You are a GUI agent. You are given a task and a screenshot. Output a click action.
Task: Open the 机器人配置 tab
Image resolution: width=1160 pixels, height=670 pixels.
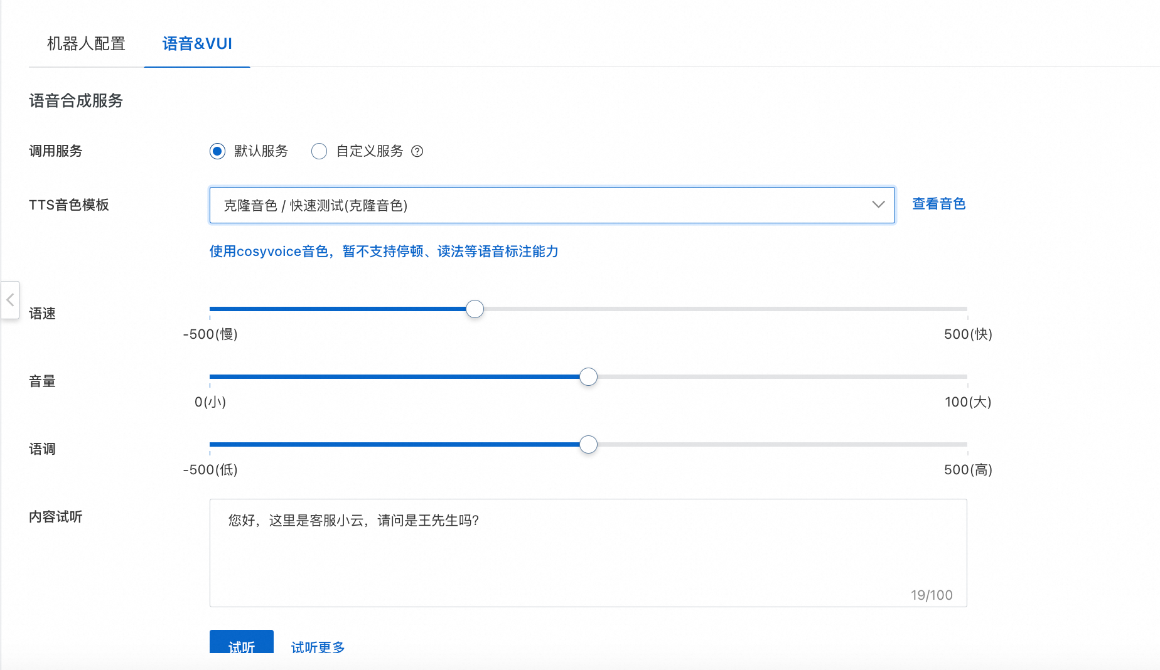tap(86, 44)
